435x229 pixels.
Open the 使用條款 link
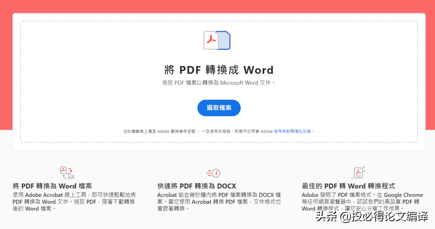click(x=282, y=132)
